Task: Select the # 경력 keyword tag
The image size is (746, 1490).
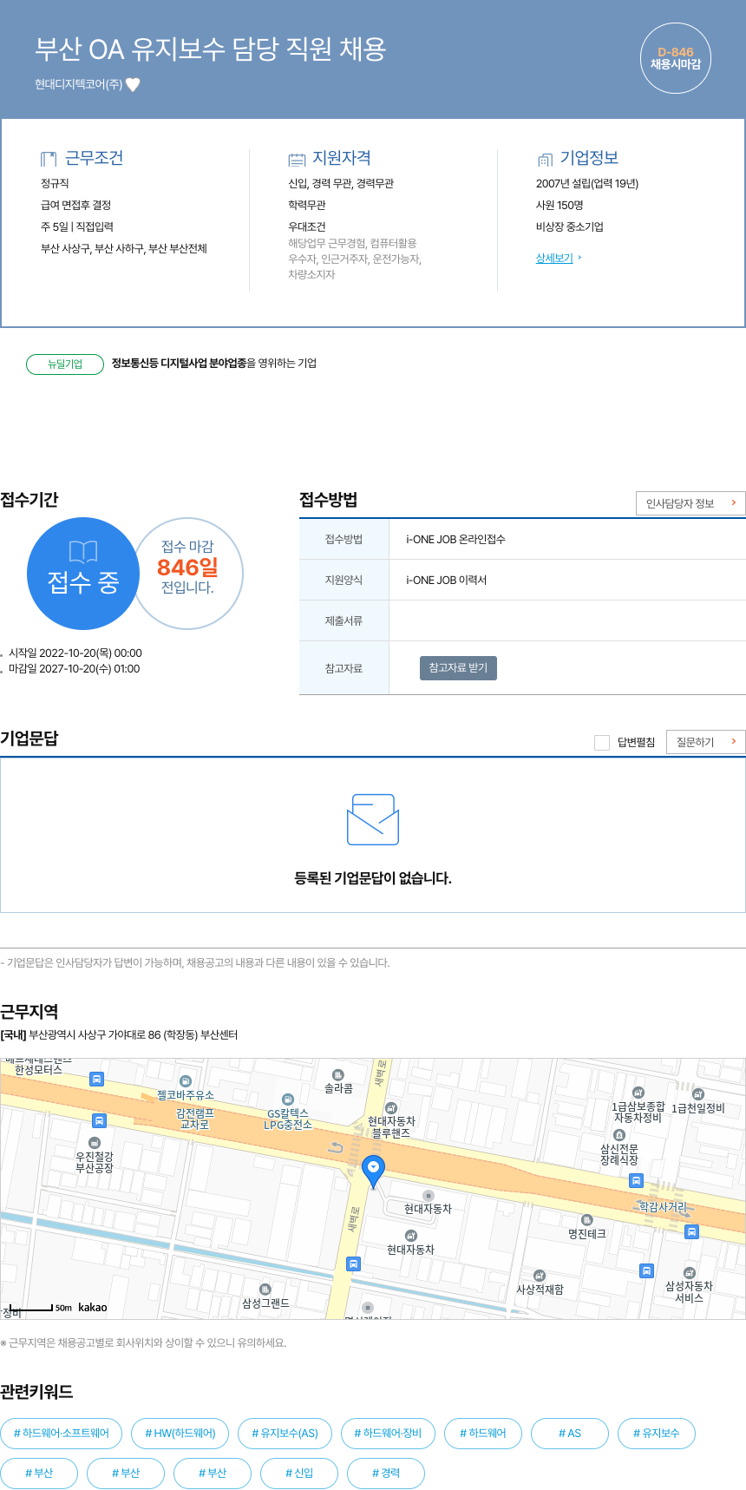Action: (x=386, y=1473)
